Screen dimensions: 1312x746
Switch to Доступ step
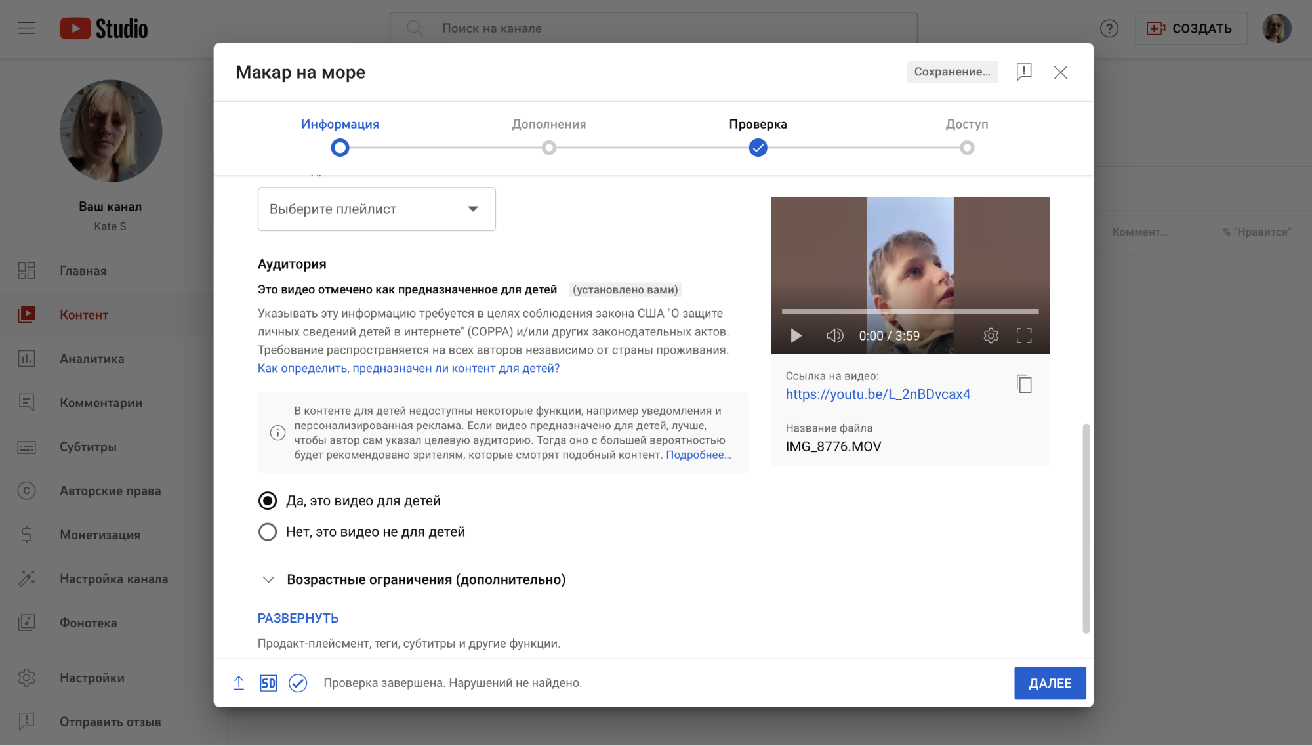pos(967,136)
